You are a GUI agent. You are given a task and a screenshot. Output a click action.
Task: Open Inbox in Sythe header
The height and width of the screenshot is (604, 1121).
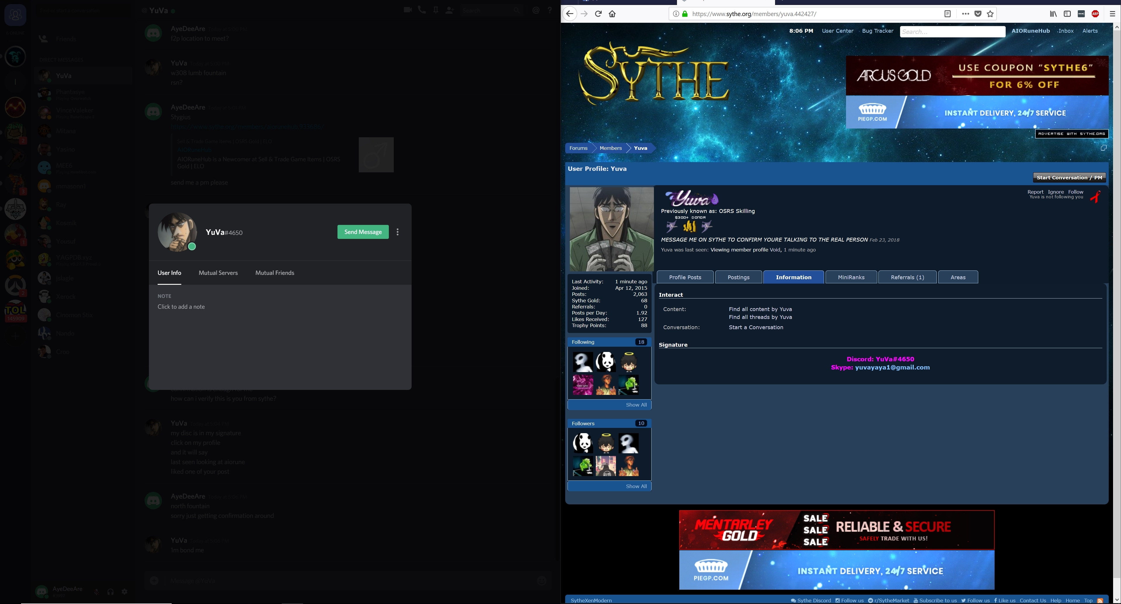pos(1066,31)
